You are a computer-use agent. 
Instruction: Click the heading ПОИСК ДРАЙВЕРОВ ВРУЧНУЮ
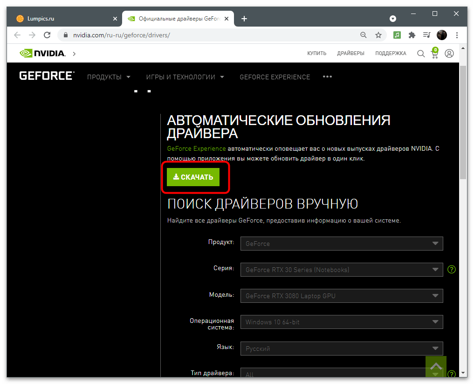(263, 204)
